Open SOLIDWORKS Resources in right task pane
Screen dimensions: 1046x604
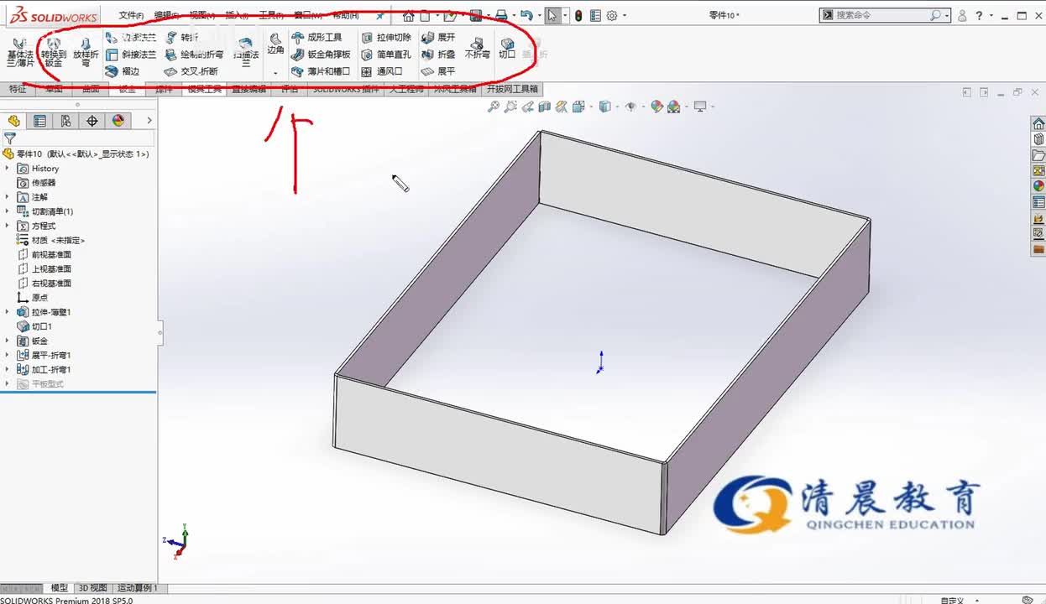pyautogui.click(x=1038, y=124)
